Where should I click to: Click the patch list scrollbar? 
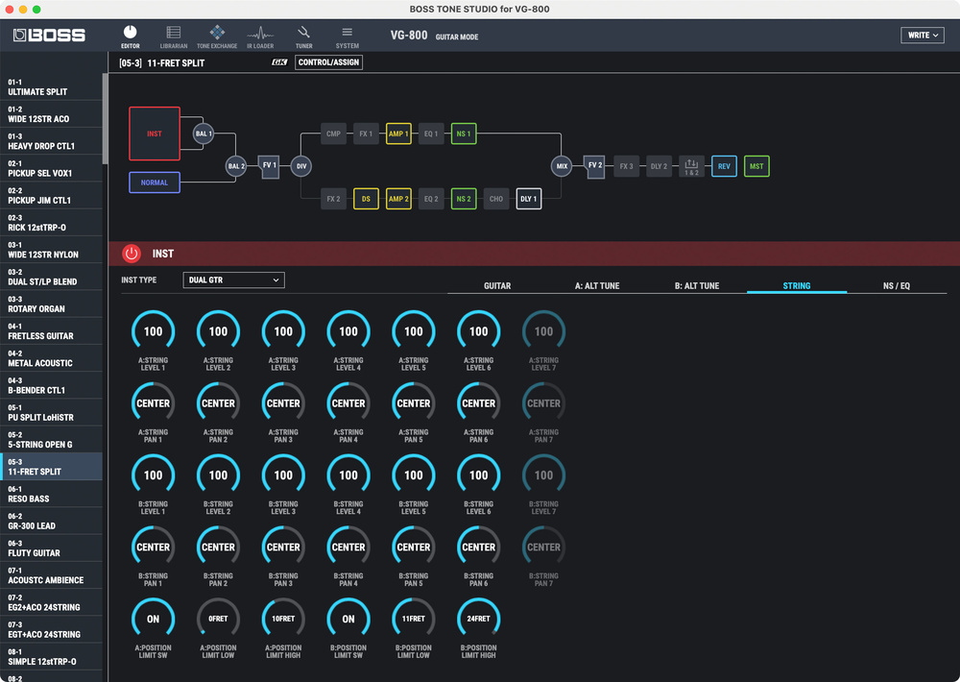click(106, 118)
